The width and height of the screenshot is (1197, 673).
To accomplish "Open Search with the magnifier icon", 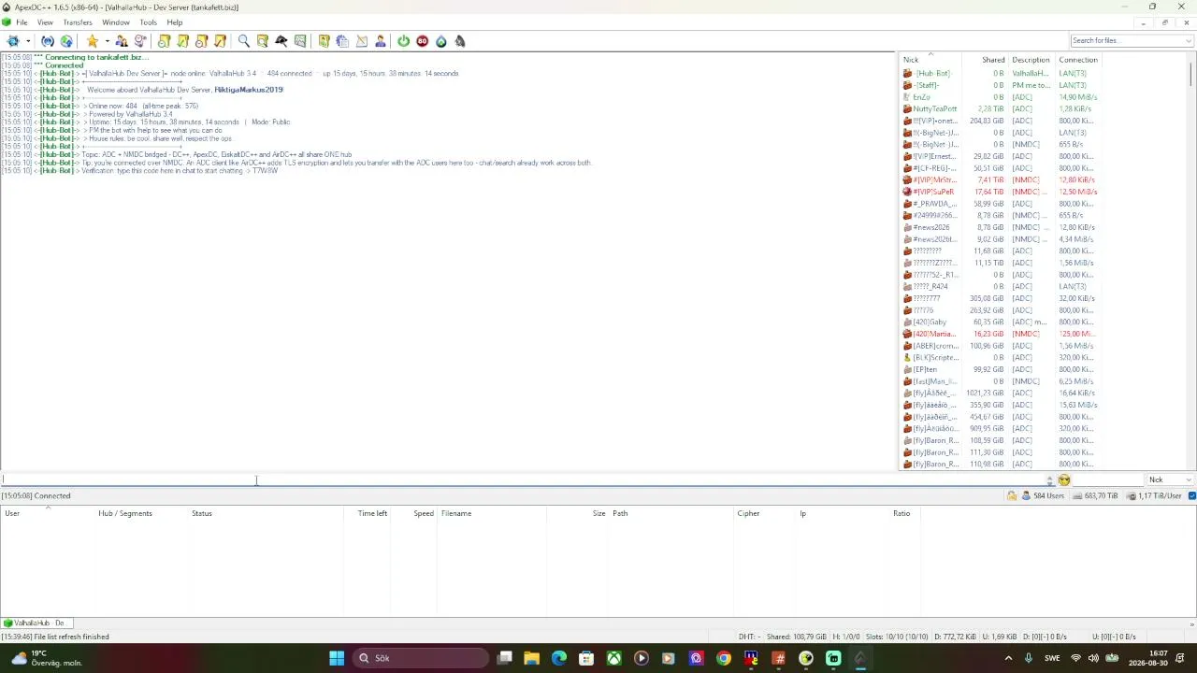I will coord(244,41).
